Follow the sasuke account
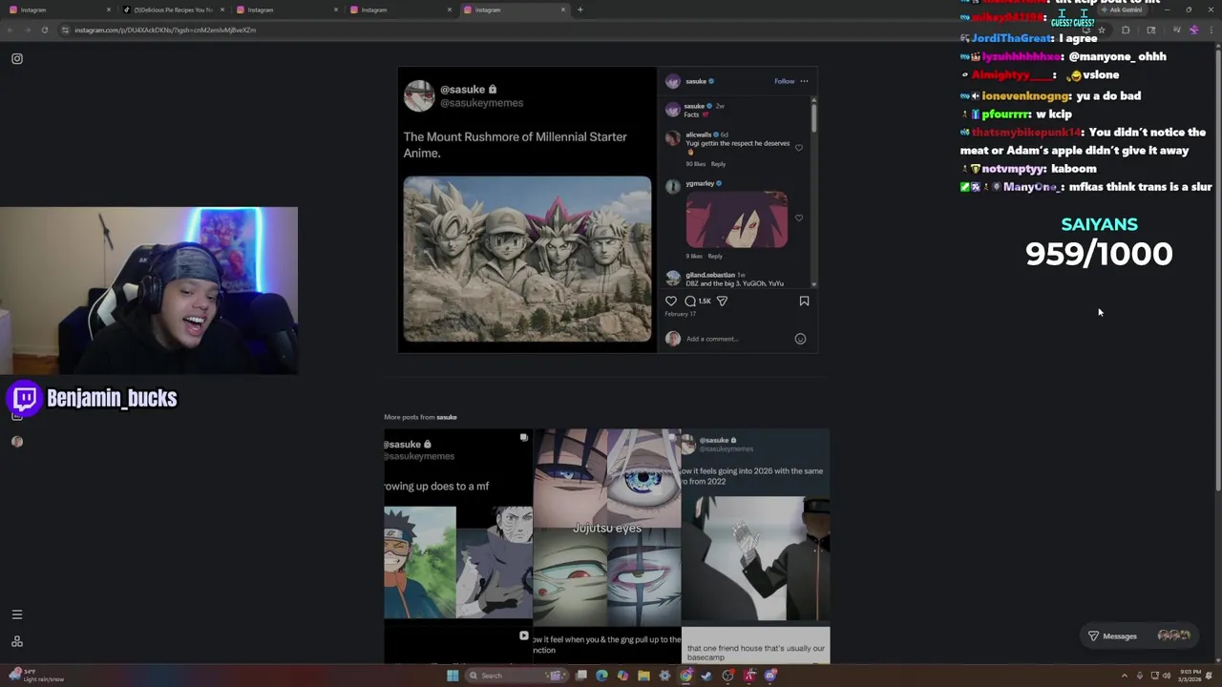The image size is (1222, 687). (784, 81)
